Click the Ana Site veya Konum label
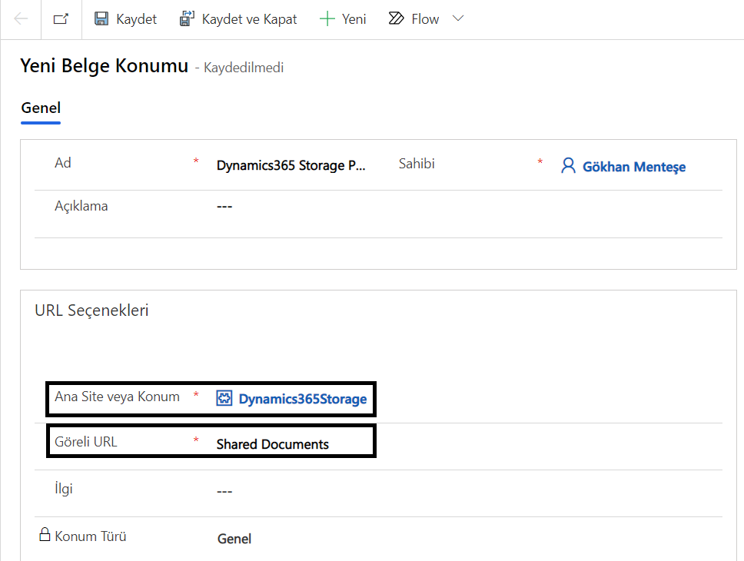 tap(117, 397)
